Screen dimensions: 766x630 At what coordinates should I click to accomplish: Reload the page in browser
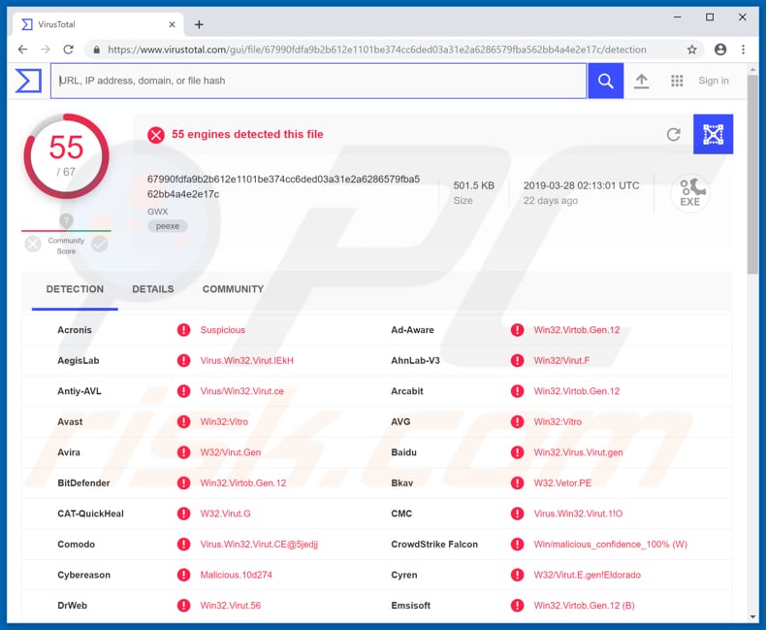click(x=69, y=50)
